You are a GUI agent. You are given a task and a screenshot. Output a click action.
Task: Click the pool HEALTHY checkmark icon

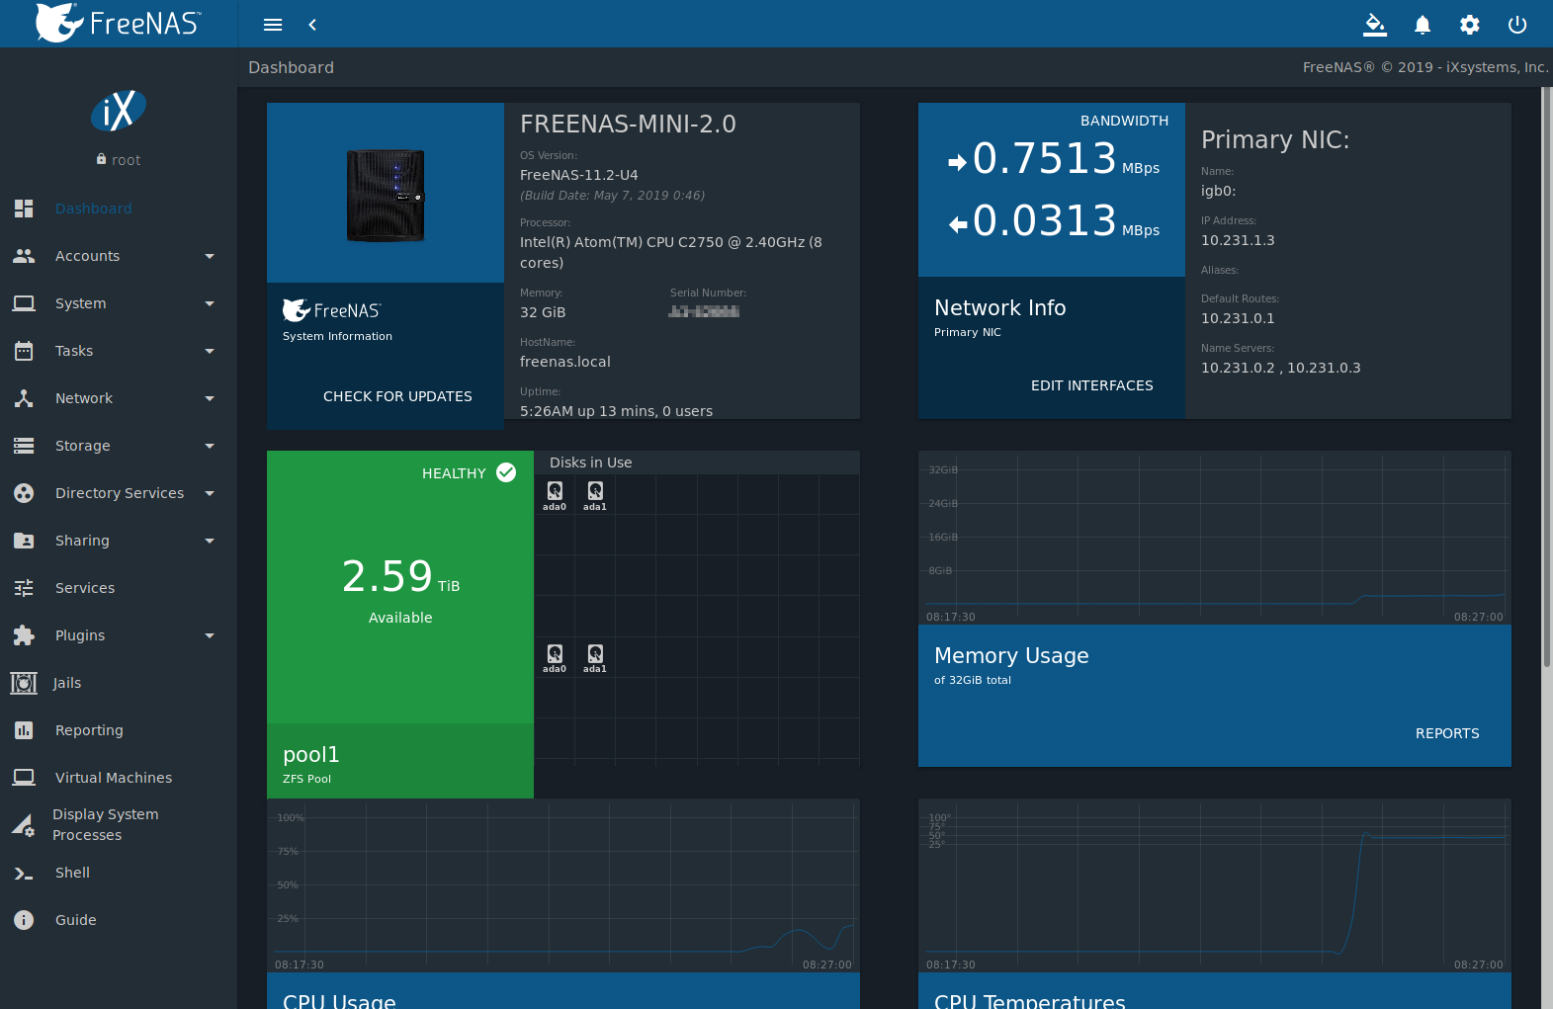(506, 472)
